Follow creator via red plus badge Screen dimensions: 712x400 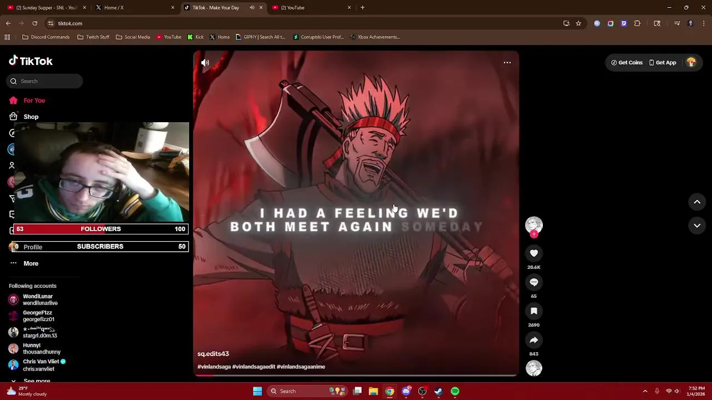point(534,234)
